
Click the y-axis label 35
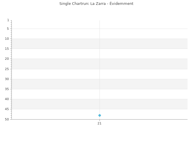pos(7,89)
